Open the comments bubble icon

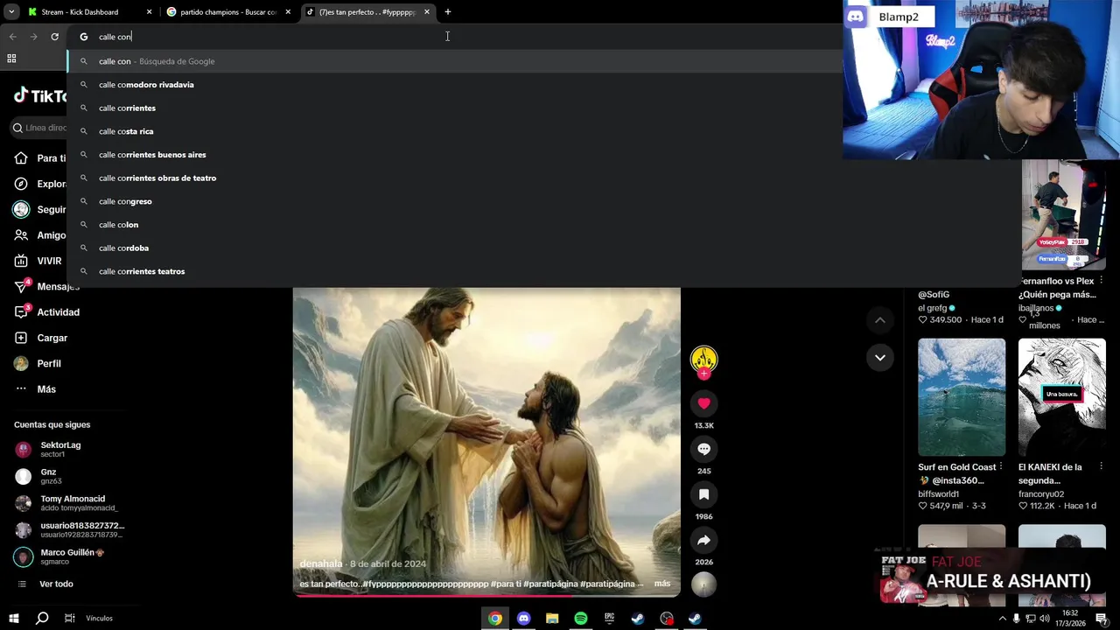703,449
